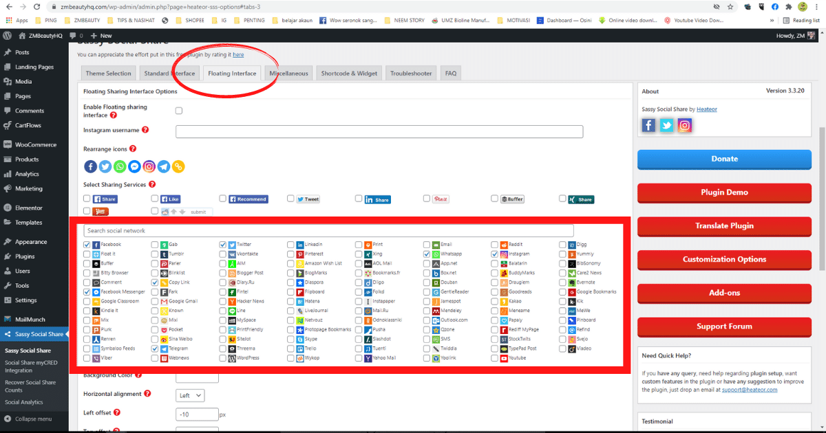Check the Pinterest service checkbox
The width and height of the screenshot is (826, 433).
click(x=291, y=254)
